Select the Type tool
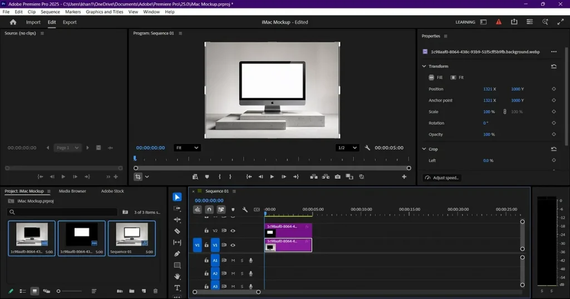Image resolution: width=570 pixels, height=299 pixels. pos(177,288)
